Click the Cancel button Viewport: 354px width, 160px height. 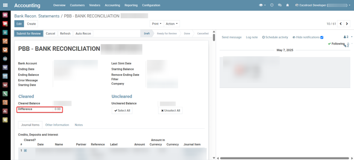click(50, 34)
